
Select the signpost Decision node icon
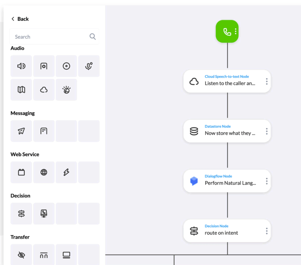(x=21, y=213)
